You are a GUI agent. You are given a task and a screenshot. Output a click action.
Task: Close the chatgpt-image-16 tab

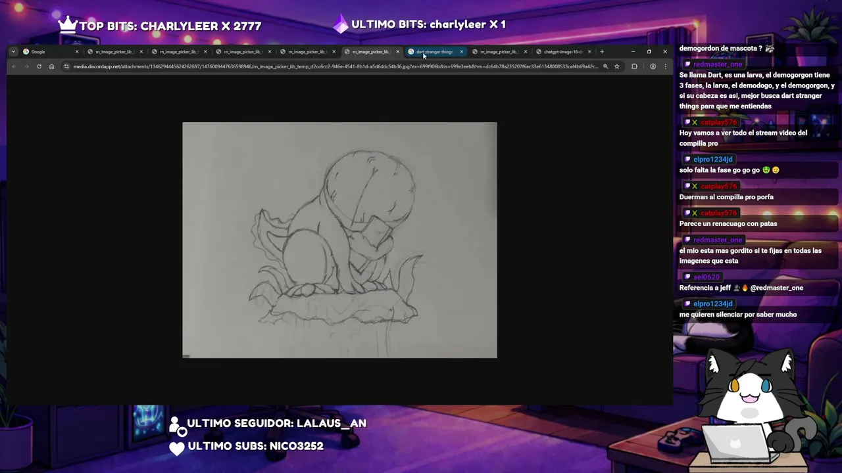point(589,51)
